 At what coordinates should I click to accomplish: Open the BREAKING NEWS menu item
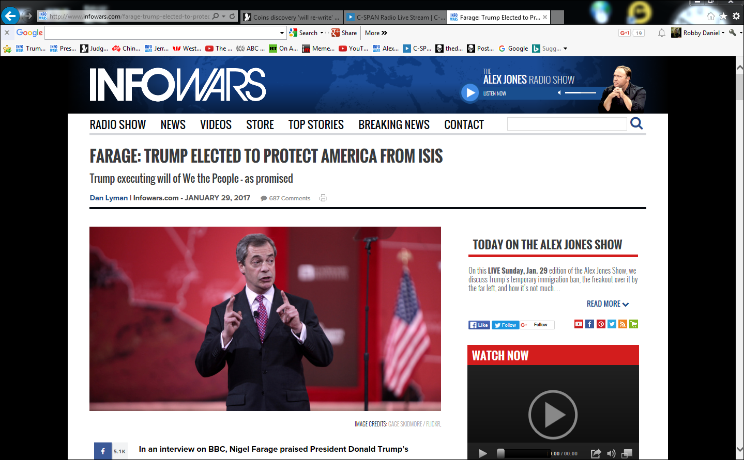tap(393, 125)
